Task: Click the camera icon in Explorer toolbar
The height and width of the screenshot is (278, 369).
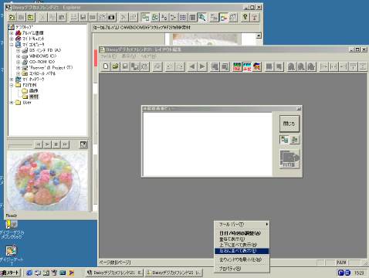Action: [111, 18]
